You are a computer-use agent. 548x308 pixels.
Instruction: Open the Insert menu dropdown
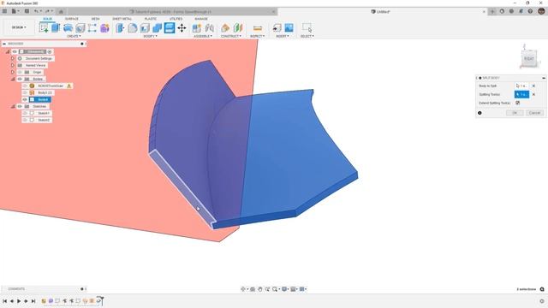click(x=283, y=36)
